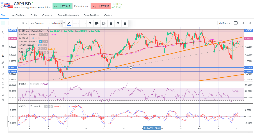Click the pencil line color tool
The image size is (256, 133).
tap(69, 23)
